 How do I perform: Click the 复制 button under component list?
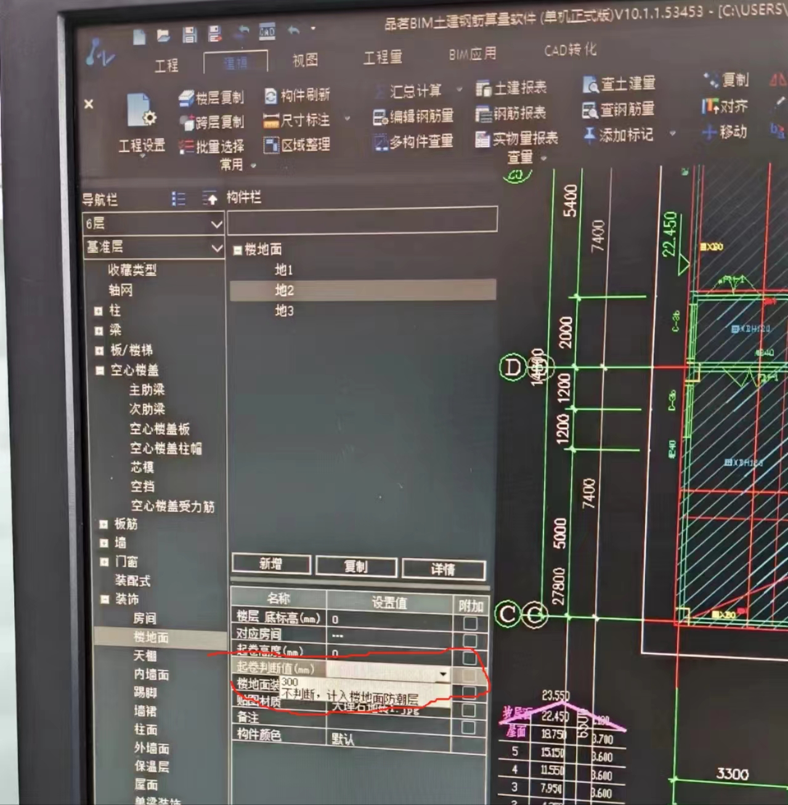[x=355, y=566]
